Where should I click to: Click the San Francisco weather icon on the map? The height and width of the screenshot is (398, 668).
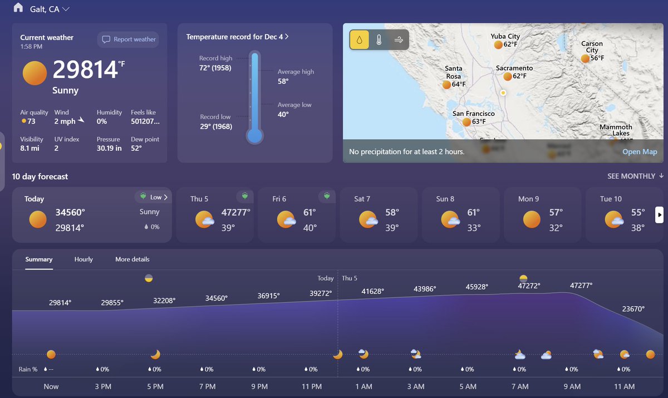466,121
